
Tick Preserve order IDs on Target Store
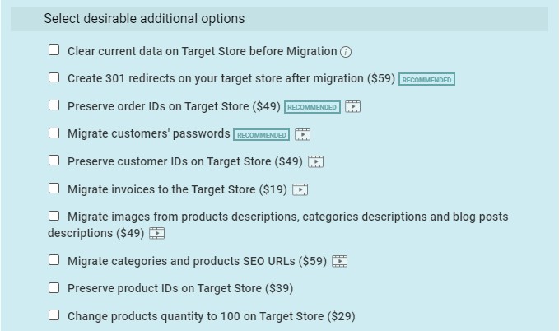pyautogui.click(x=54, y=105)
